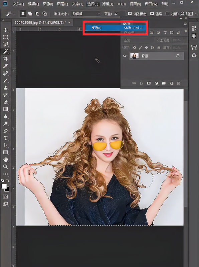Click the add layer mask button

pos(149,83)
